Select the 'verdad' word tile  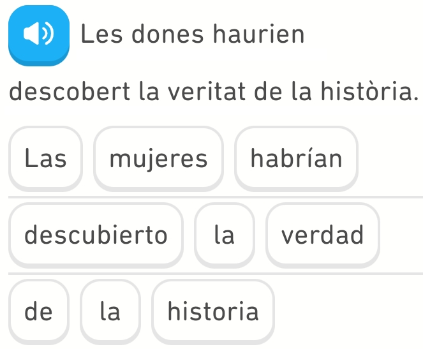pos(322,235)
